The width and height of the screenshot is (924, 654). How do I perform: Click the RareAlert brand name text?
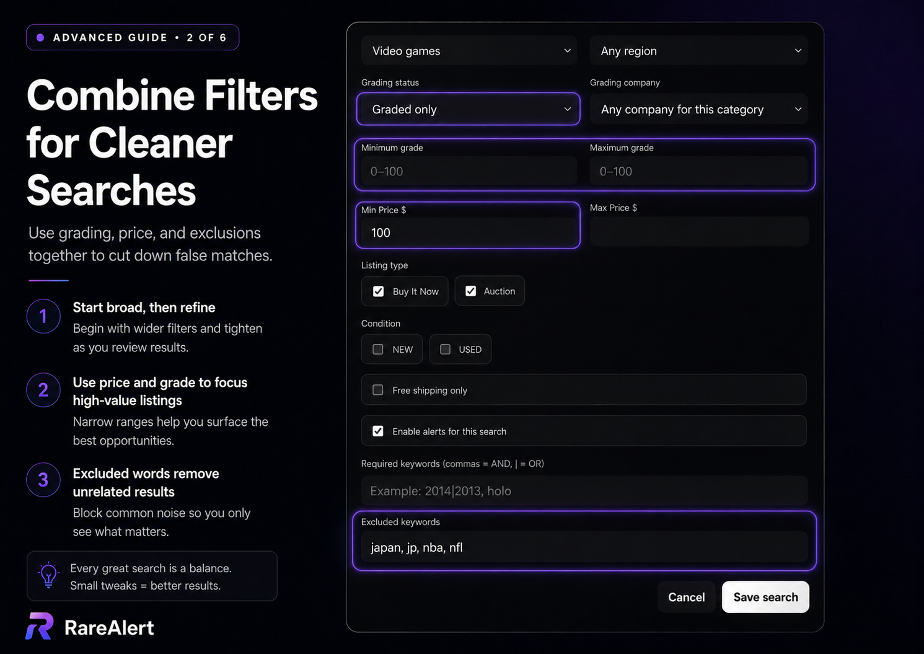109,627
